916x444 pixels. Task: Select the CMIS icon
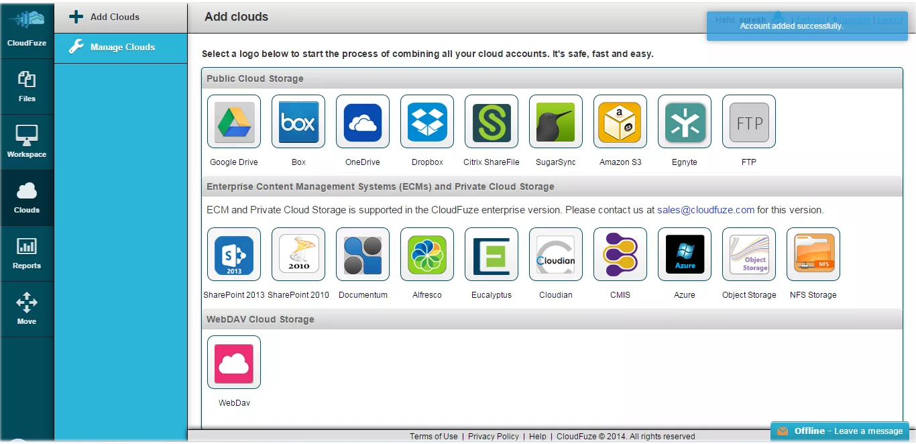point(620,254)
